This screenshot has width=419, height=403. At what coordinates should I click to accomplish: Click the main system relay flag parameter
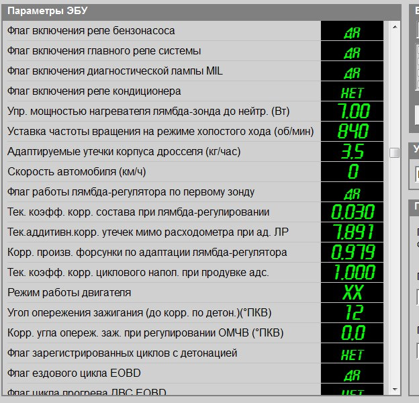pyautogui.click(x=161, y=51)
